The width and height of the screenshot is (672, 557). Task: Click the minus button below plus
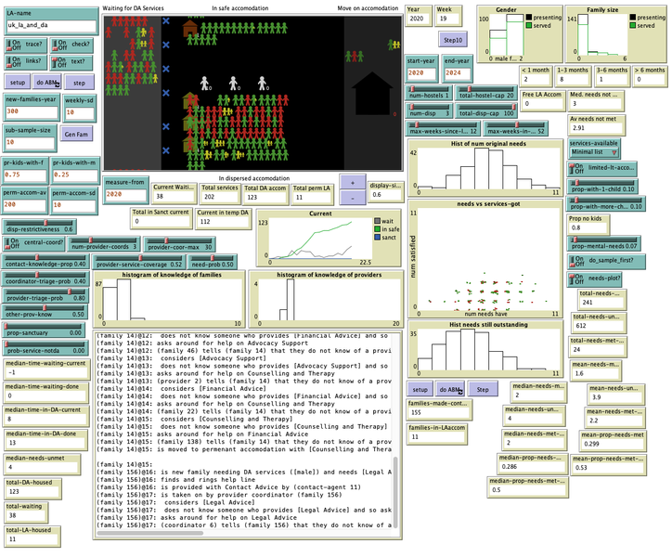[x=353, y=199]
